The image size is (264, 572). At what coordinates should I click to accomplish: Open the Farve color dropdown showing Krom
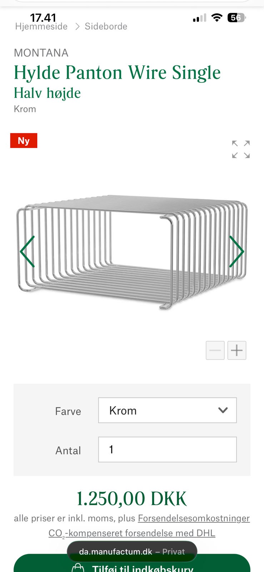coord(168,410)
